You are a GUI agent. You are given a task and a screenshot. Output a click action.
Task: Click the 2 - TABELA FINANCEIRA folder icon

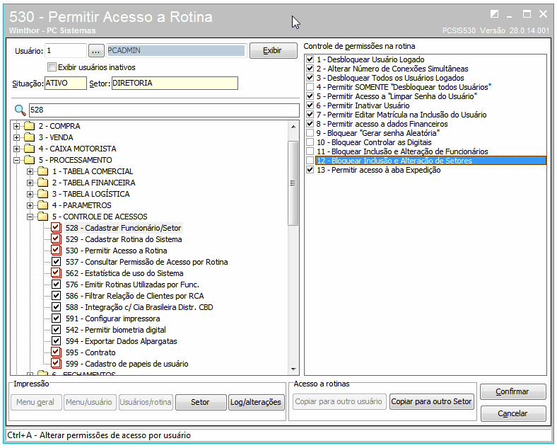(x=43, y=183)
